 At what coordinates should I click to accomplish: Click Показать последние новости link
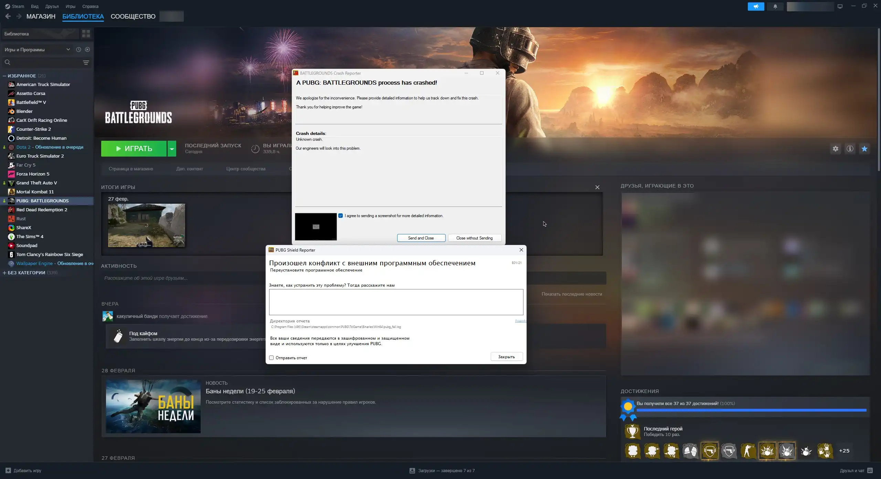pyautogui.click(x=572, y=294)
